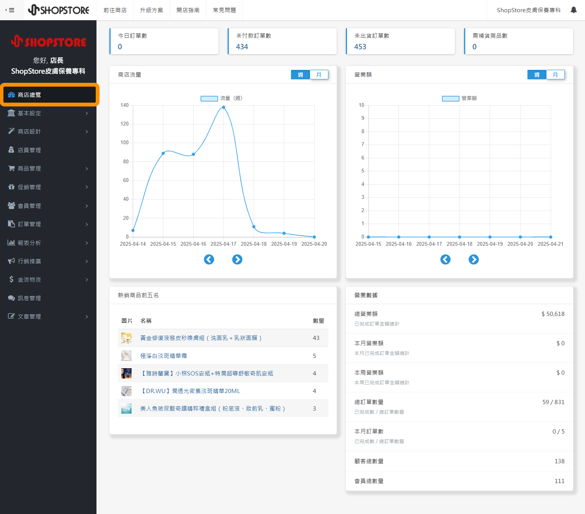Expand 訂單管理 submenu chevron
The height and width of the screenshot is (514, 585).
click(87, 224)
